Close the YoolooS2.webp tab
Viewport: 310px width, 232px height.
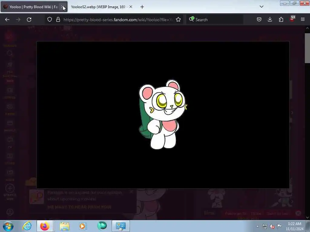point(131,7)
